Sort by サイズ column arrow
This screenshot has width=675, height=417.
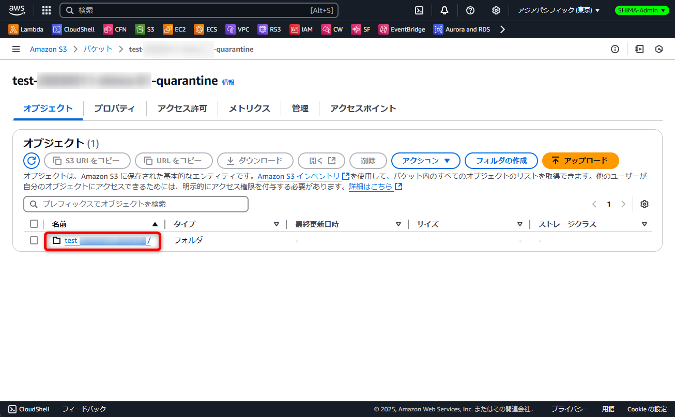(520, 224)
